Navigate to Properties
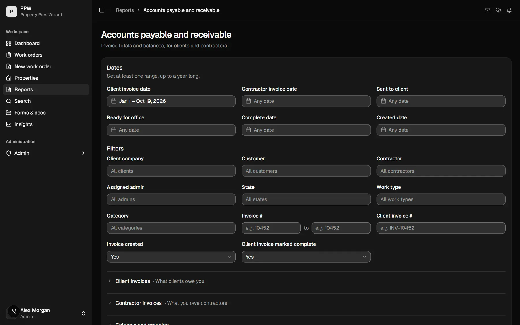 pyautogui.click(x=46, y=78)
